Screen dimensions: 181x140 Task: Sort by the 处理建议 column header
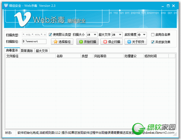pos(133,56)
